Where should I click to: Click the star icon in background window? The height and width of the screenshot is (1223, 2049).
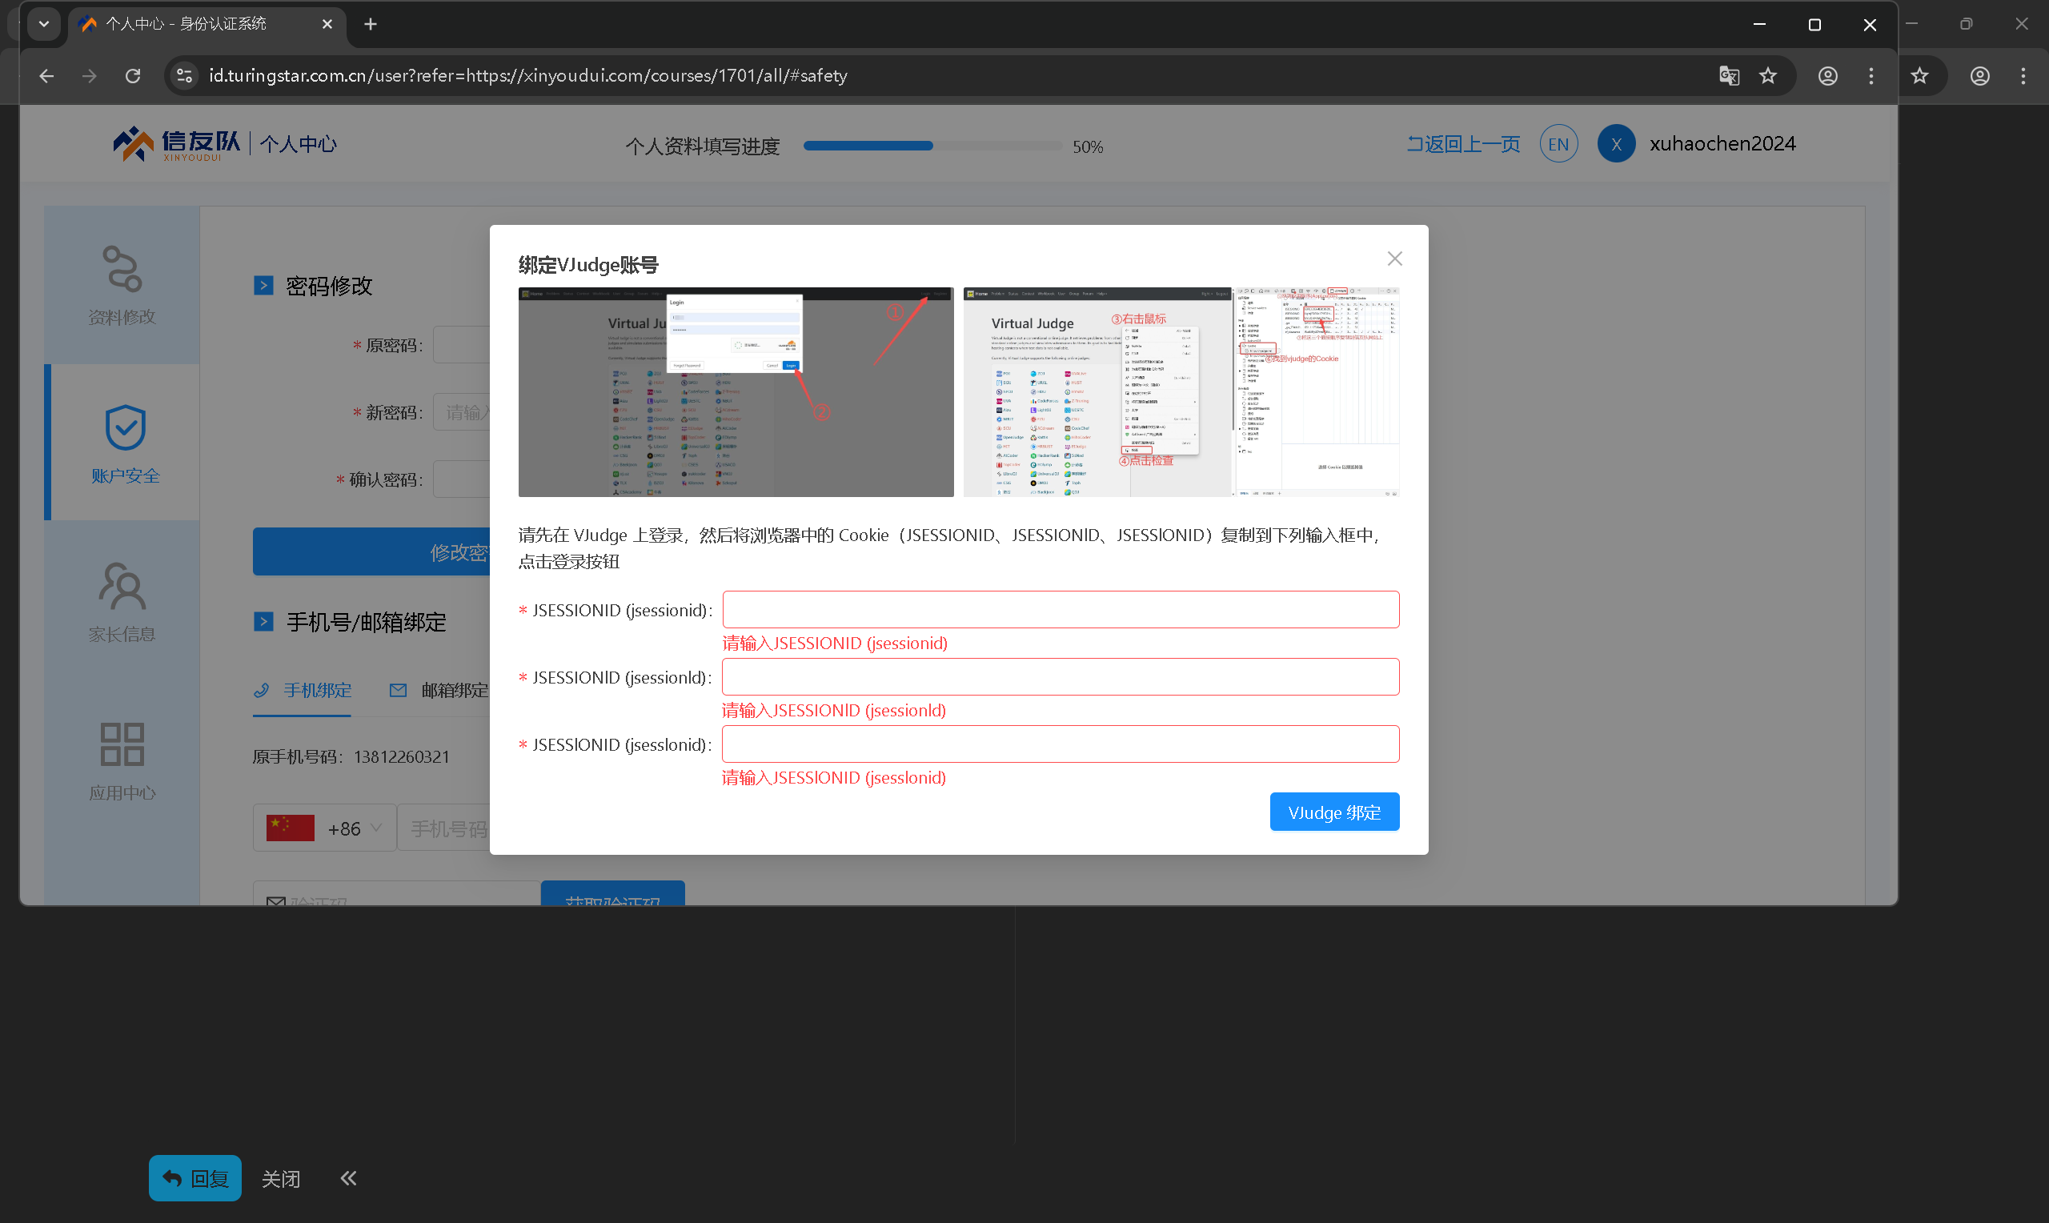click(x=1919, y=76)
